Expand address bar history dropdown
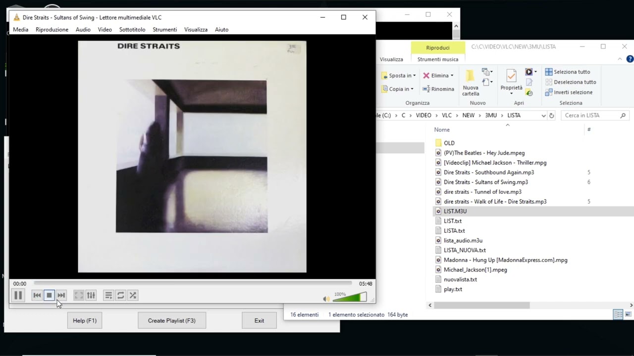The height and width of the screenshot is (356, 634). coord(543,116)
